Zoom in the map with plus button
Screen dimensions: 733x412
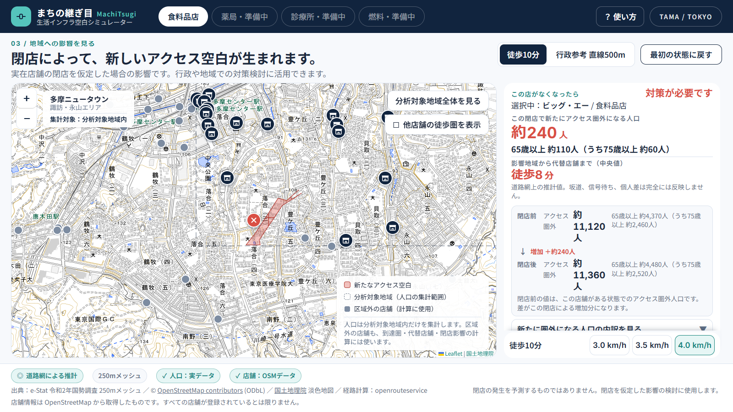(27, 98)
